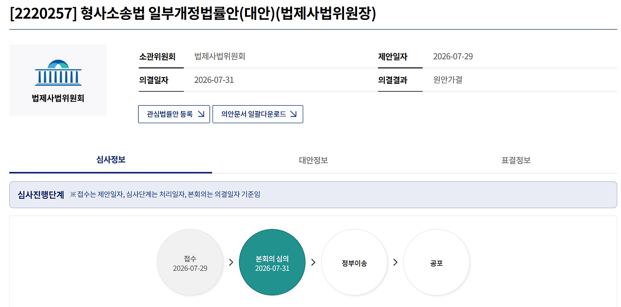The height and width of the screenshot is (307, 621).
Task: Click the note starting with ※ 접수는 제안일자
Action: pos(165,194)
